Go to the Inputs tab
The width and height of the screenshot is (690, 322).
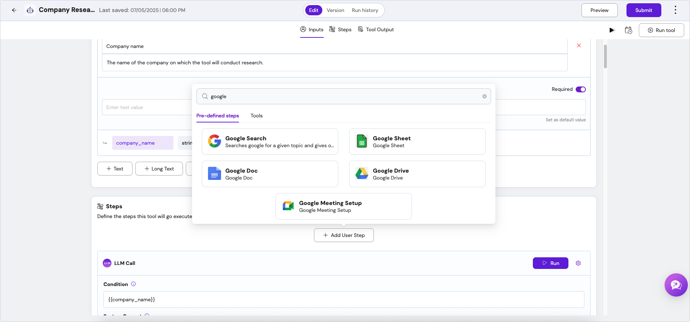point(312,29)
